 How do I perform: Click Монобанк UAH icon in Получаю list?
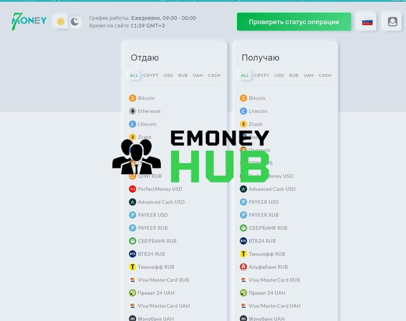tap(243, 318)
